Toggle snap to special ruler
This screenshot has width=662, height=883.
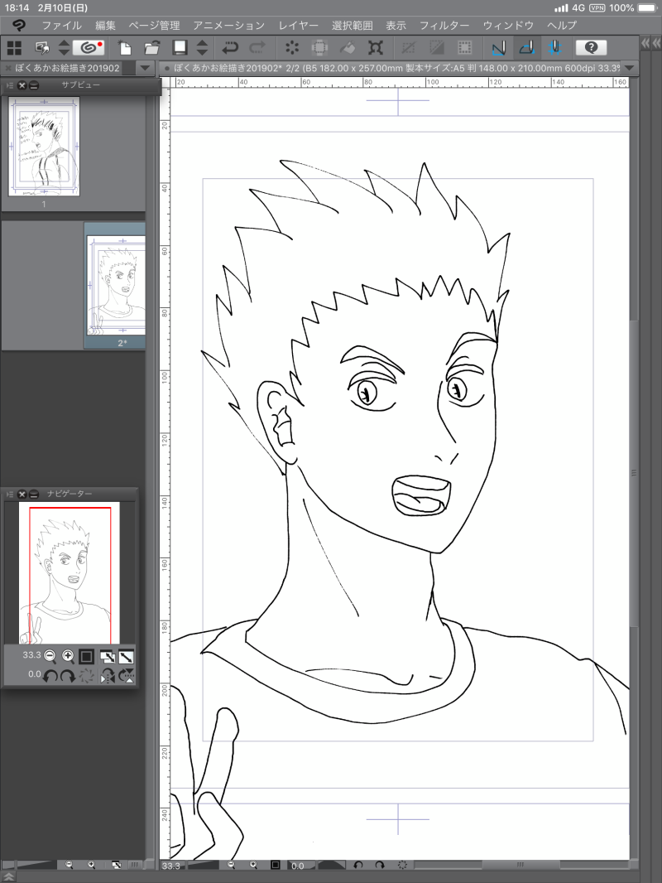coord(526,48)
